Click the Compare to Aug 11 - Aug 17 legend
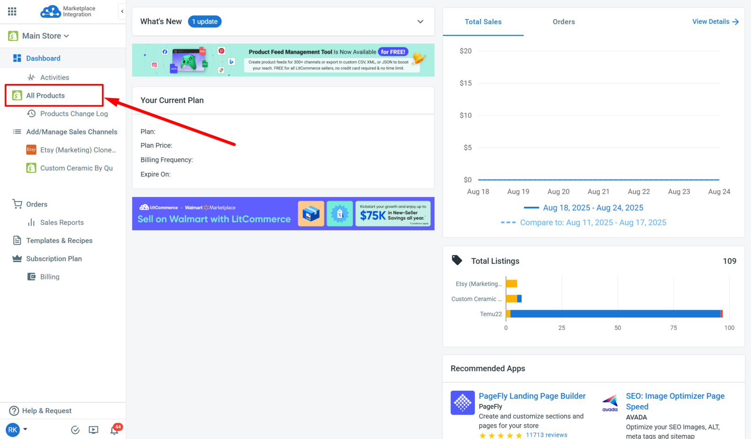Image resolution: width=751 pixels, height=439 pixels. (583, 223)
